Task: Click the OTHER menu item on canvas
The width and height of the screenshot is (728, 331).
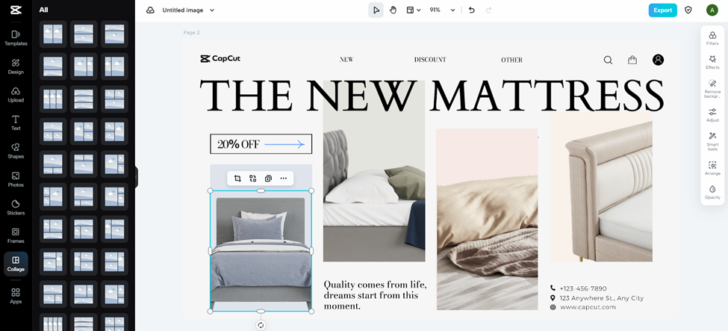Action: click(511, 60)
